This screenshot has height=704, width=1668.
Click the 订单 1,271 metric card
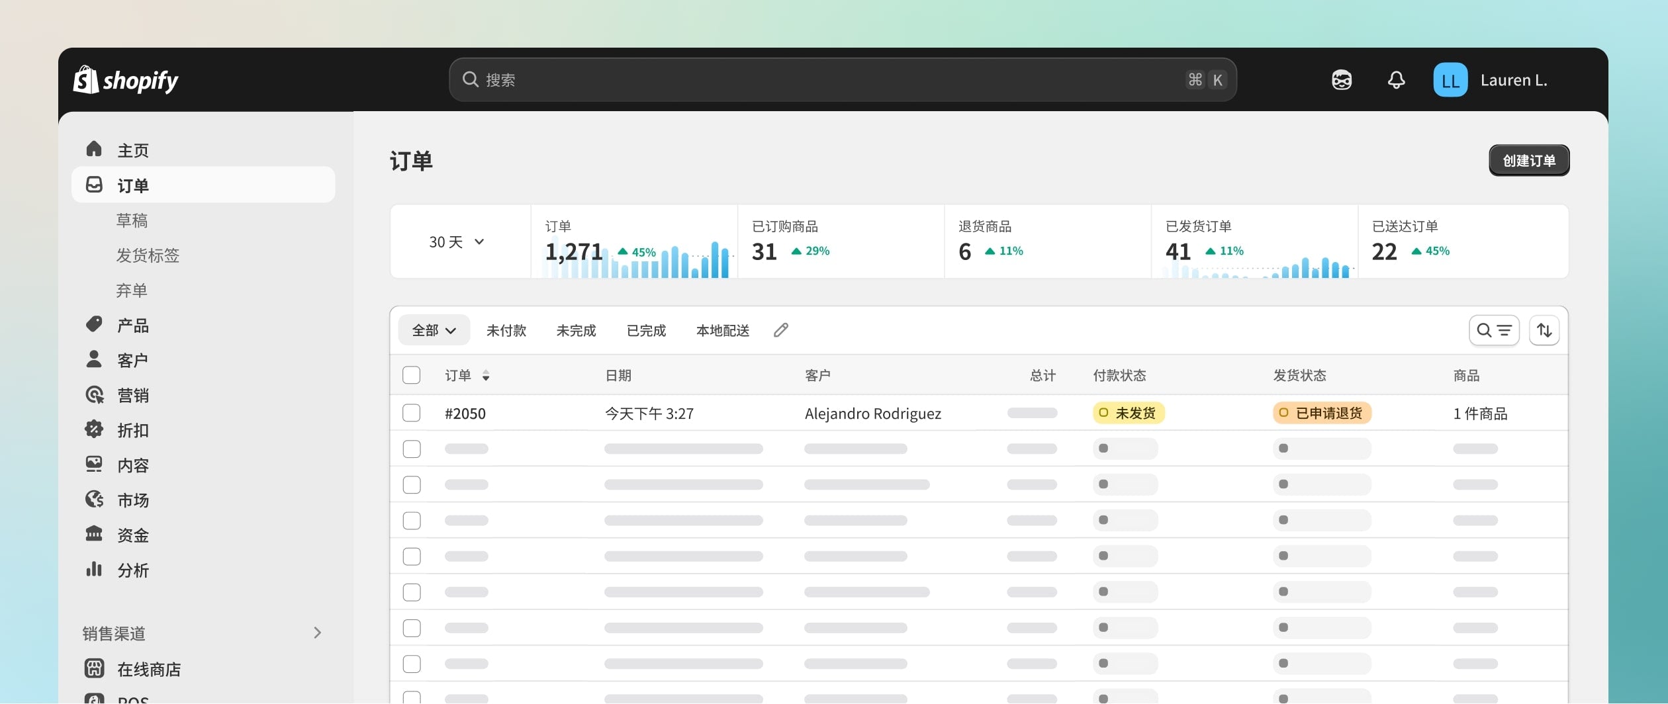634,242
